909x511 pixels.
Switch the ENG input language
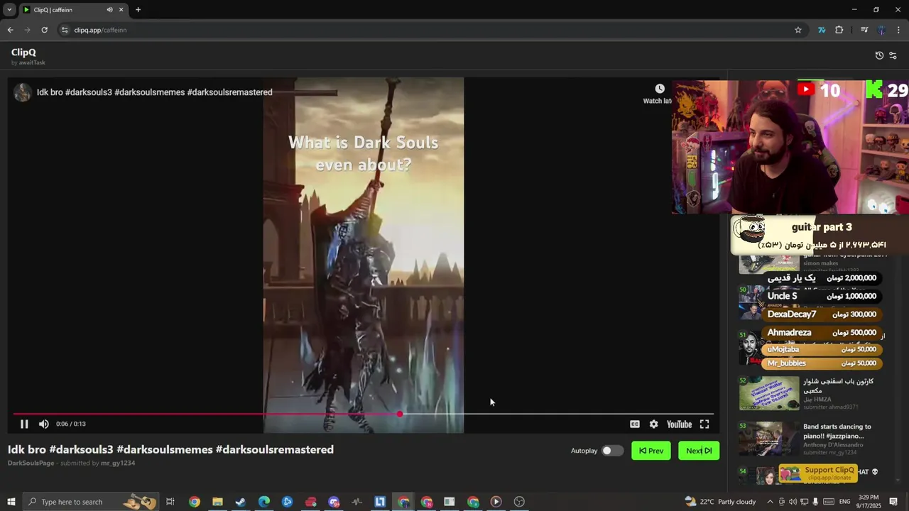[844, 502]
